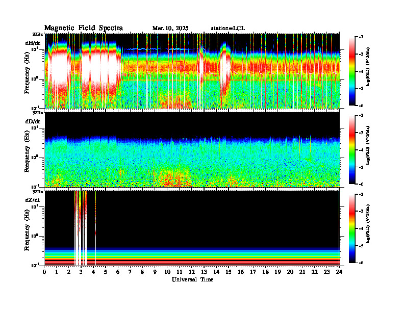
Task: Click hour tick "15" on time axis
Action: pyautogui.click(x=229, y=272)
